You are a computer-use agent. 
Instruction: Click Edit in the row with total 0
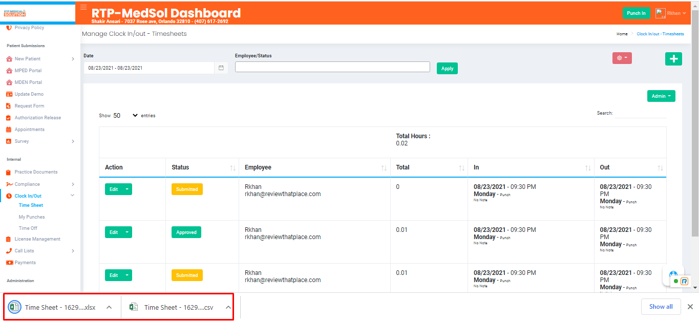(114, 189)
